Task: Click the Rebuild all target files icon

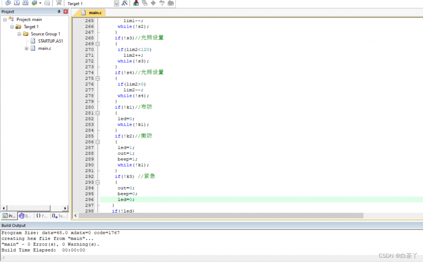Action: (25, 3)
